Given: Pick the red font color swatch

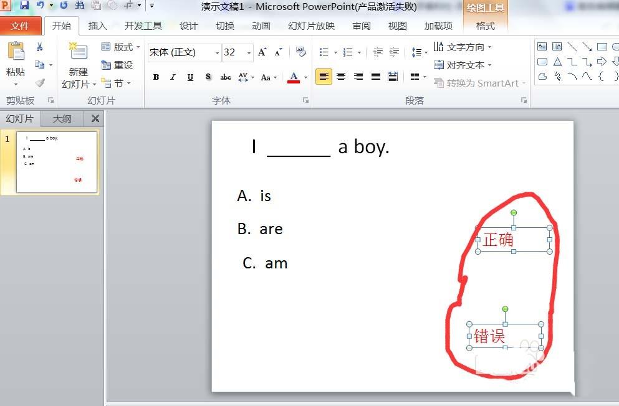Looking at the screenshot, I should (294, 82).
